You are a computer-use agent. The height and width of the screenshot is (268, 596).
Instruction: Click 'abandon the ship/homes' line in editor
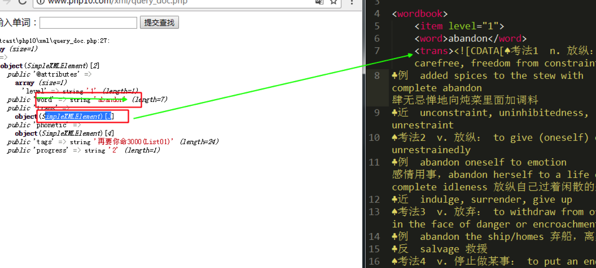pyautogui.click(x=493, y=237)
